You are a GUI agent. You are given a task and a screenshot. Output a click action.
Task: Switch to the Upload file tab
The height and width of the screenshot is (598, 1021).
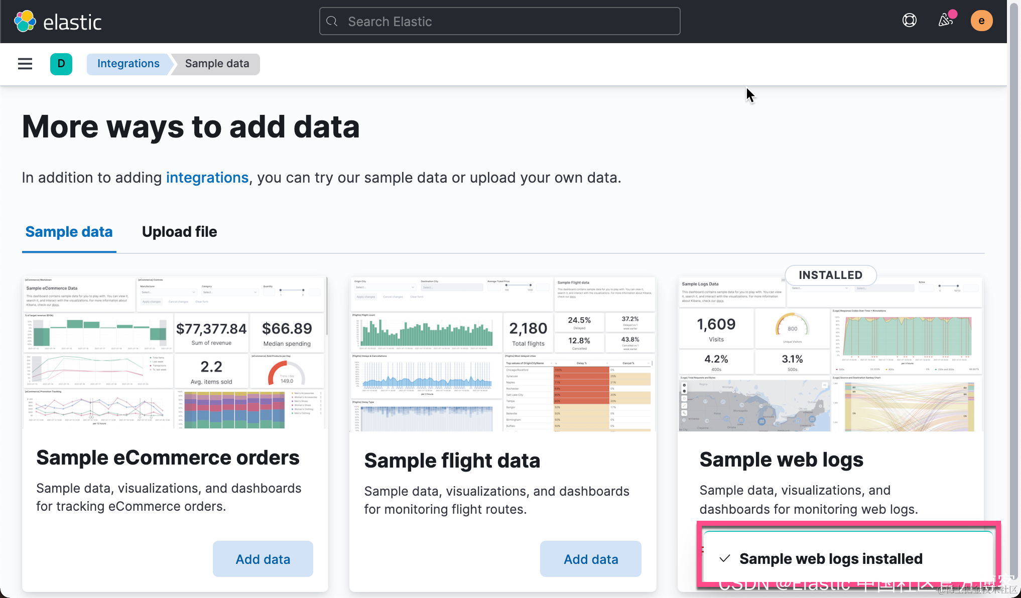click(x=179, y=232)
